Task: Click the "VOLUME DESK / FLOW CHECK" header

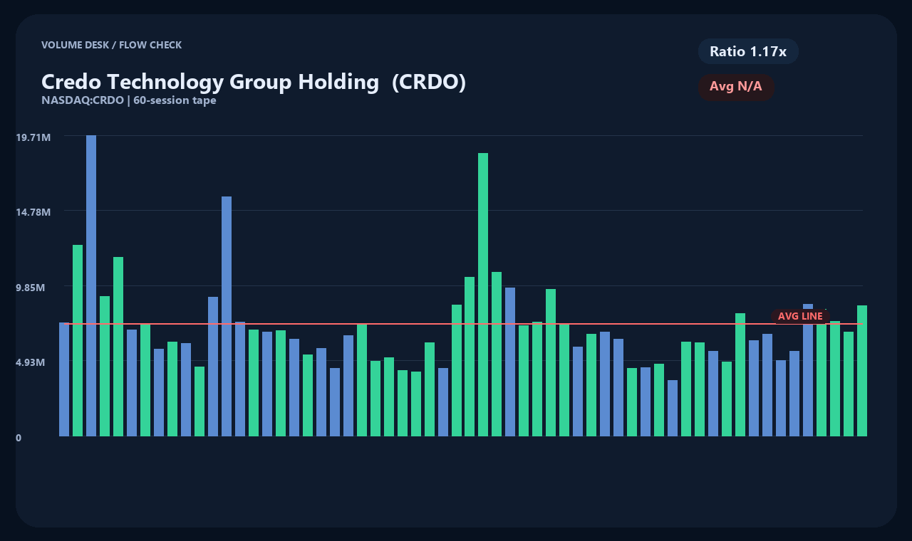Action: pos(112,45)
